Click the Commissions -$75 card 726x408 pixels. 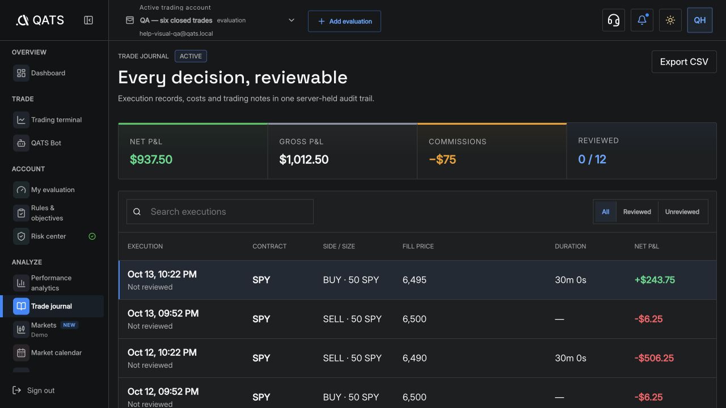492,151
